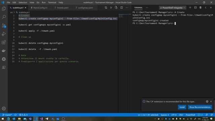This screenshot has width=215, height=121.
Task: Open PowerShell version 5.1 session menu
Action: click(200, 115)
